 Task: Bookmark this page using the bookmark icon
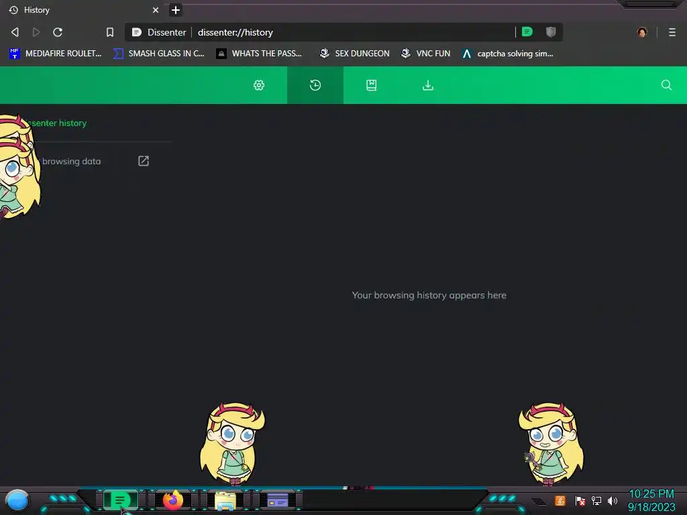coord(110,32)
